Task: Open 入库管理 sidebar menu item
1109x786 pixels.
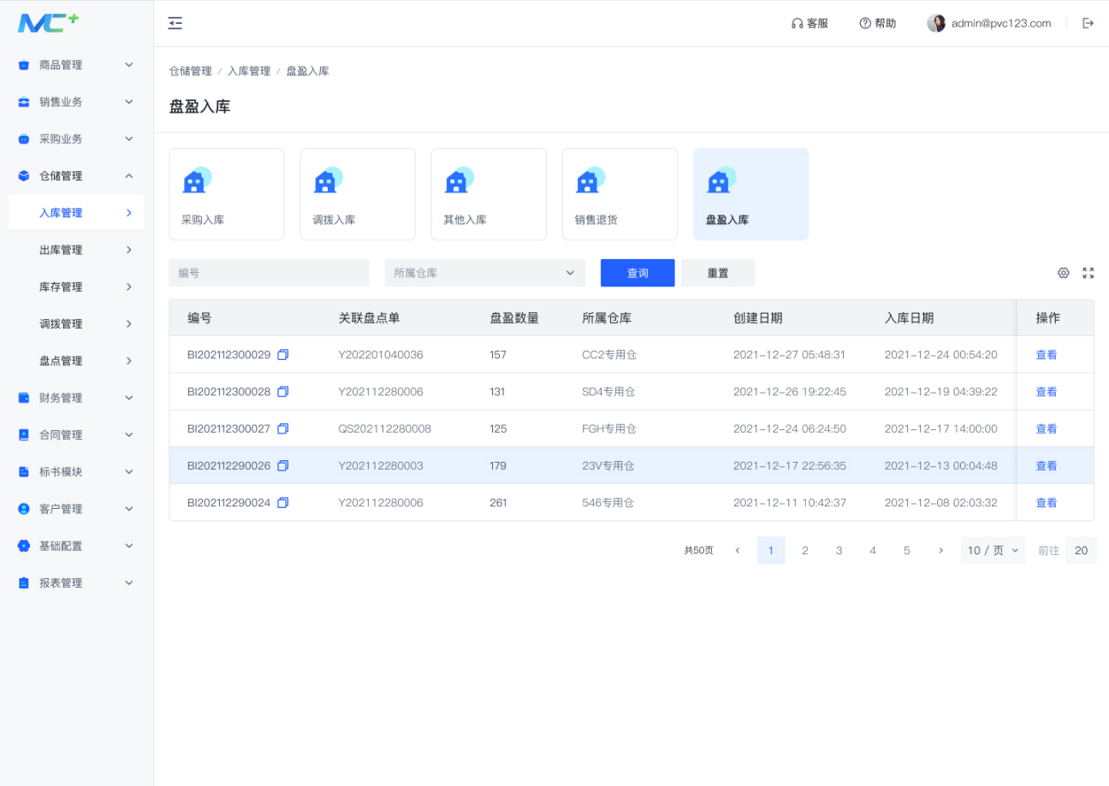Action: (76, 213)
